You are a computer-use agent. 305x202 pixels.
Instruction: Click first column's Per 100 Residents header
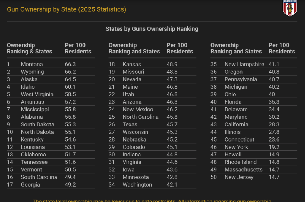pos(78,48)
